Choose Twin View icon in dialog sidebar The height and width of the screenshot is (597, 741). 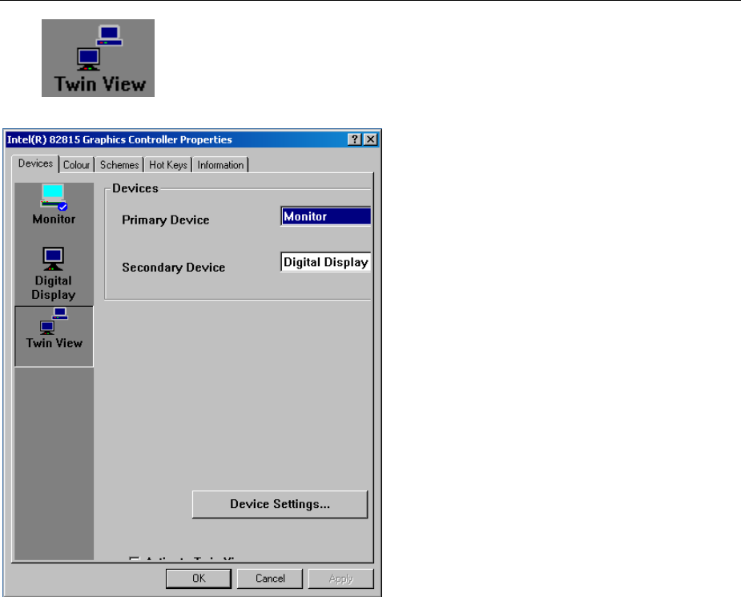54,336
